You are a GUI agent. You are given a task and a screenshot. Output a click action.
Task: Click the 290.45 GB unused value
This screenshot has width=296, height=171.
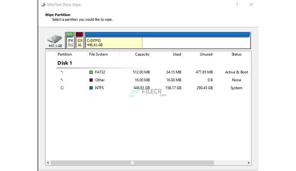205,88
